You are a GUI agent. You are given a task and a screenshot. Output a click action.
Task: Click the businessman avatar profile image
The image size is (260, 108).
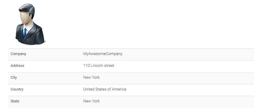(x=30, y=24)
